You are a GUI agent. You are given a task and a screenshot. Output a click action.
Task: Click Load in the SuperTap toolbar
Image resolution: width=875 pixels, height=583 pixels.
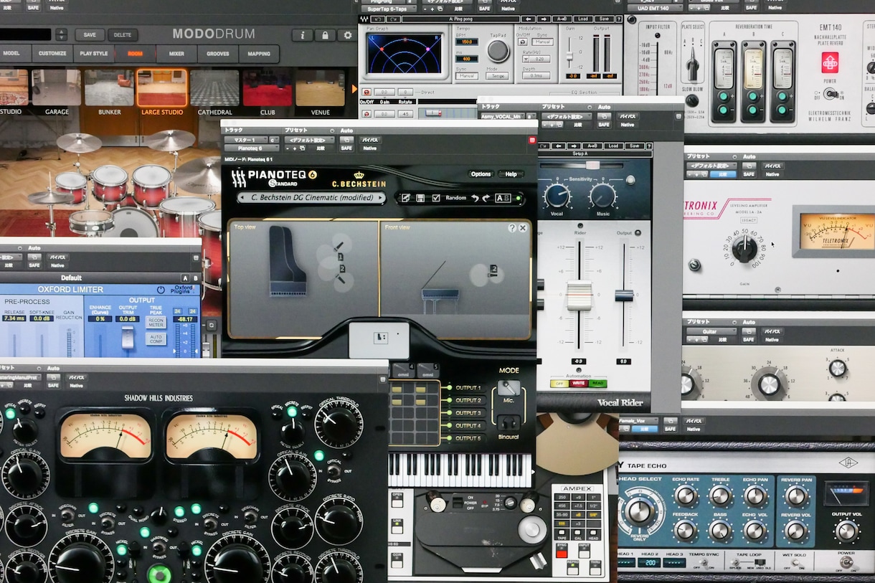click(582, 19)
